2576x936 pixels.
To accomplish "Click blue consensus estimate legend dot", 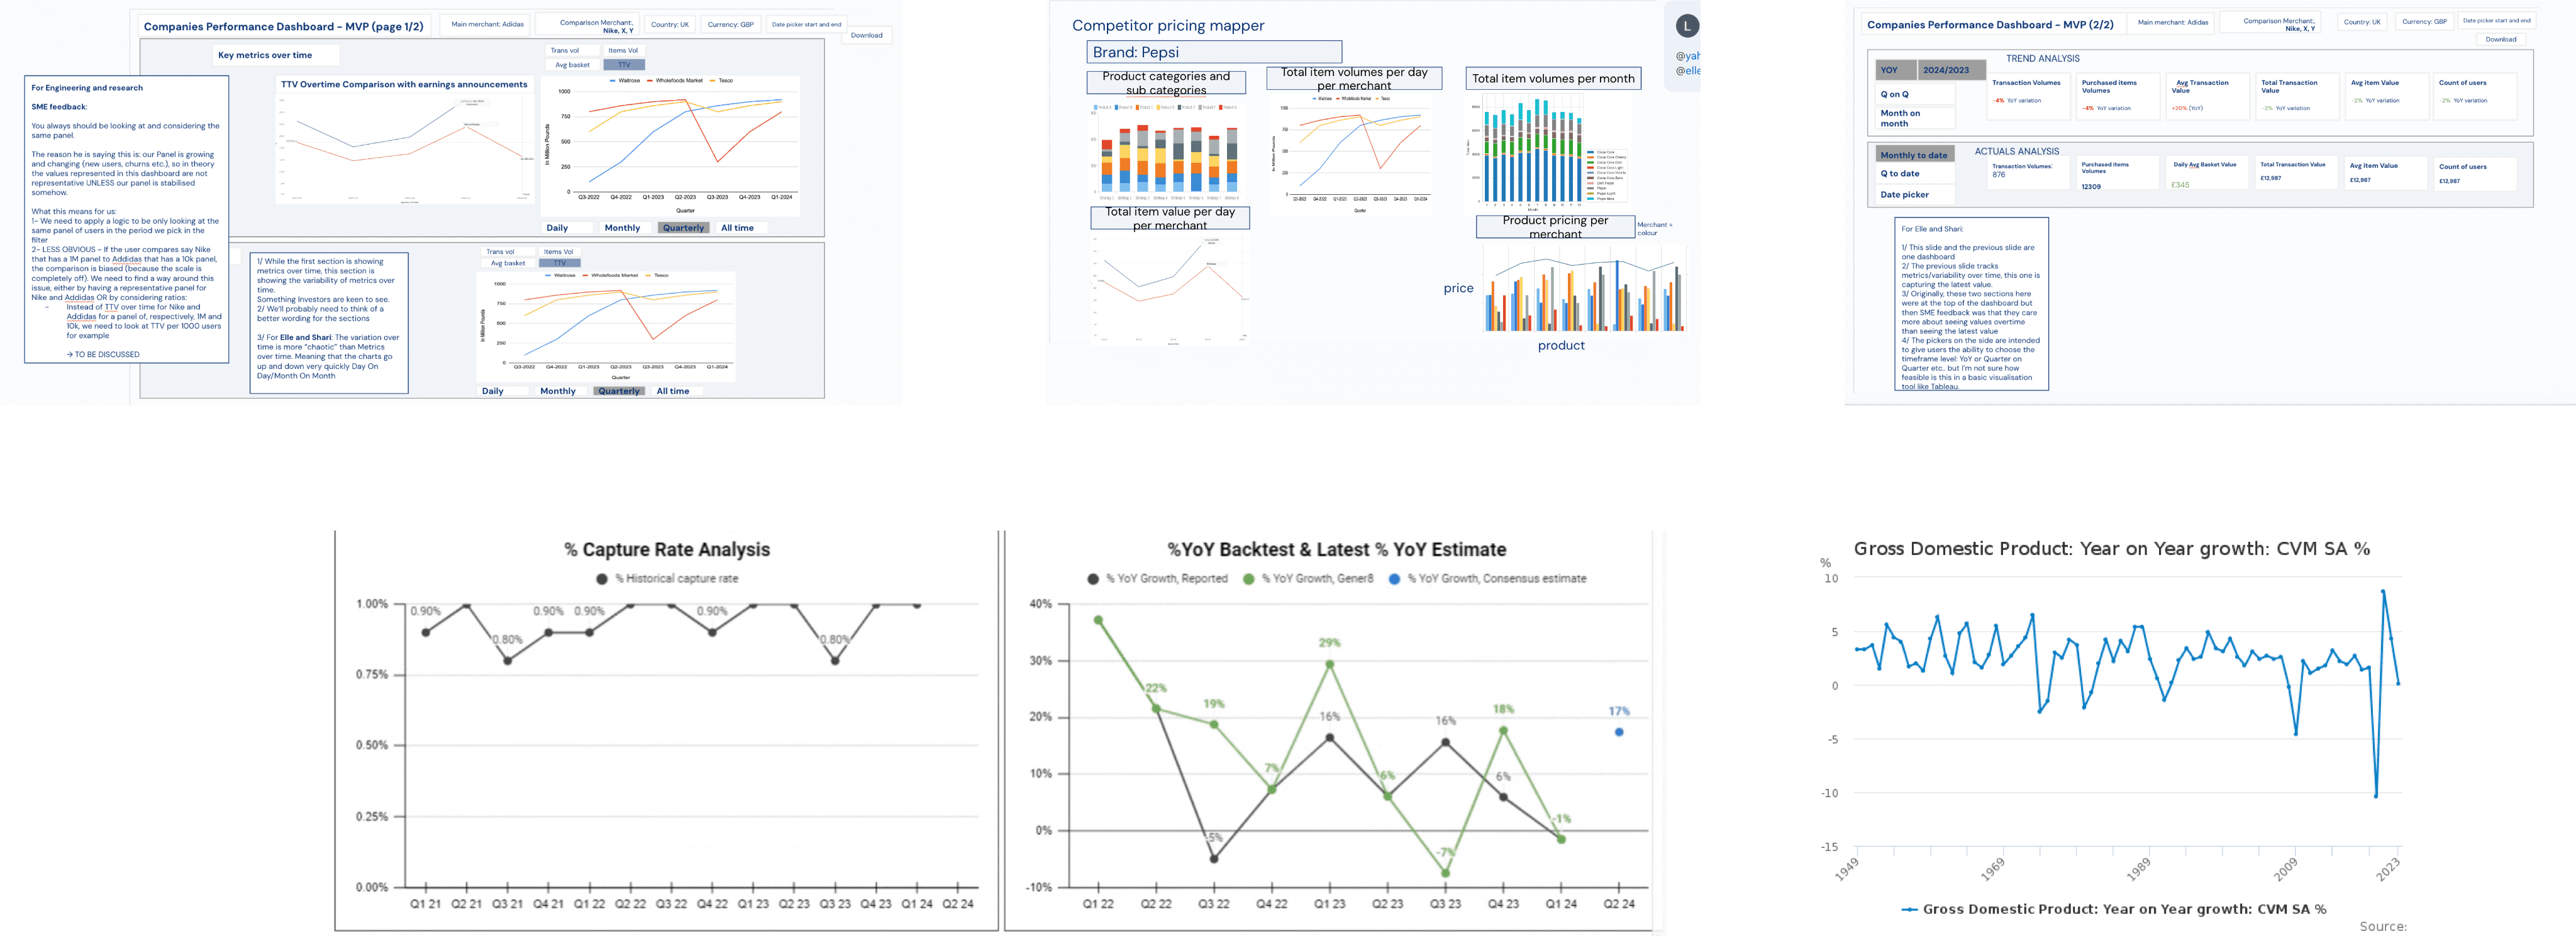I will [x=1394, y=579].
